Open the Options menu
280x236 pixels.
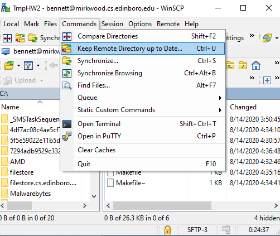pyautogui.click(x=140, y=24)
